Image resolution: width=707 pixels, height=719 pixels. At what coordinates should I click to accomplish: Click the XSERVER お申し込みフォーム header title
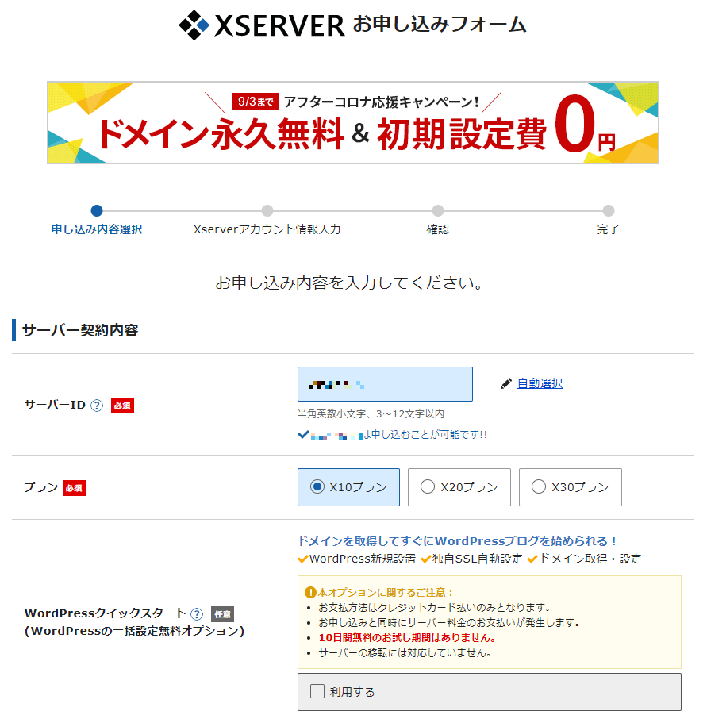click(353, 25)
